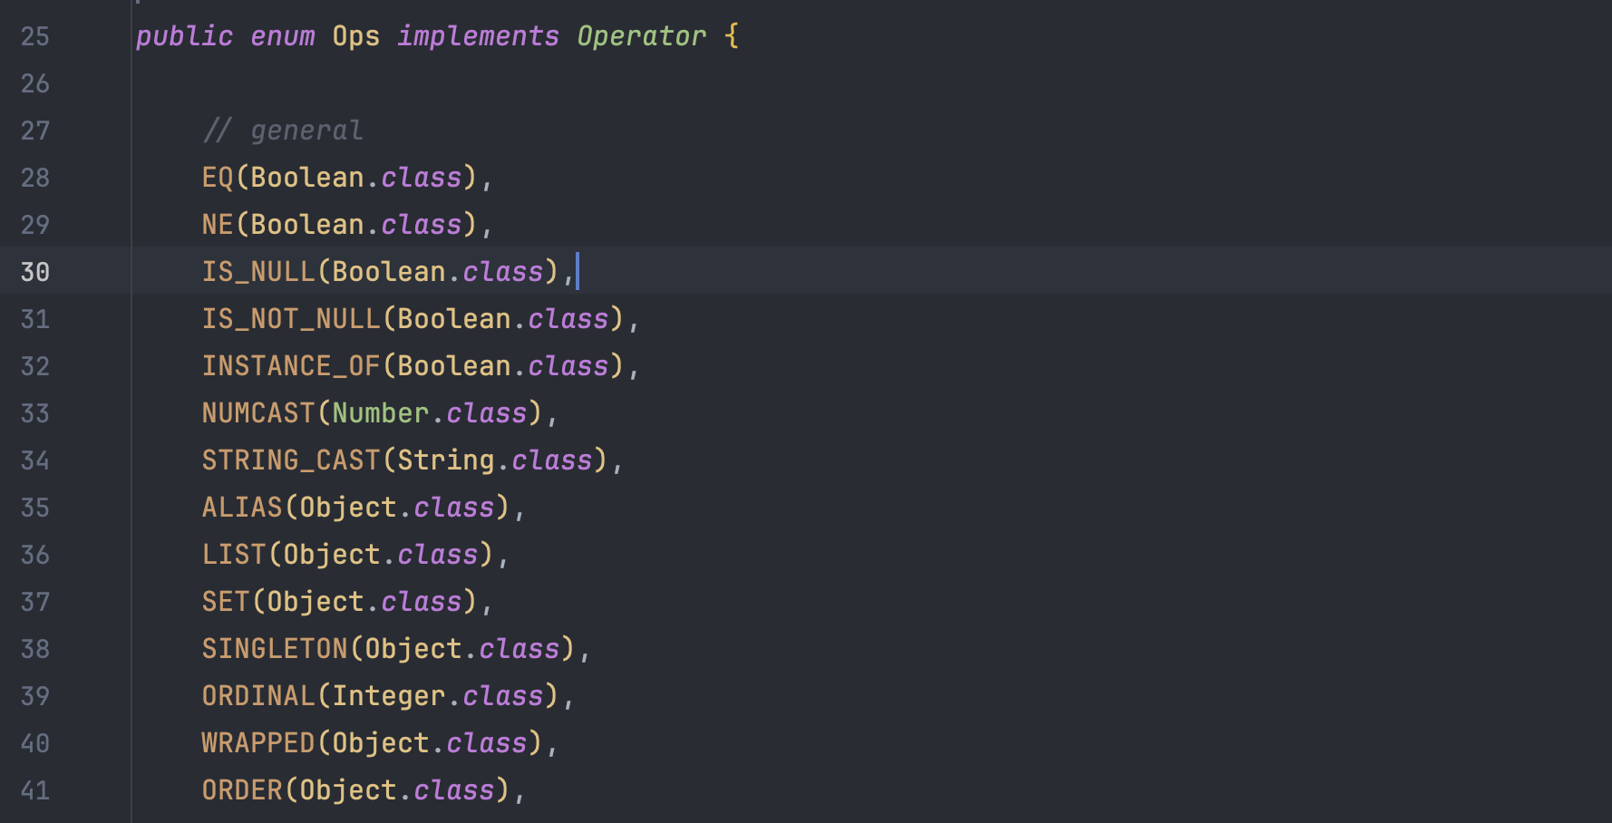
Task: Click the String type in STRING_CAST
Action: point(446,460)
